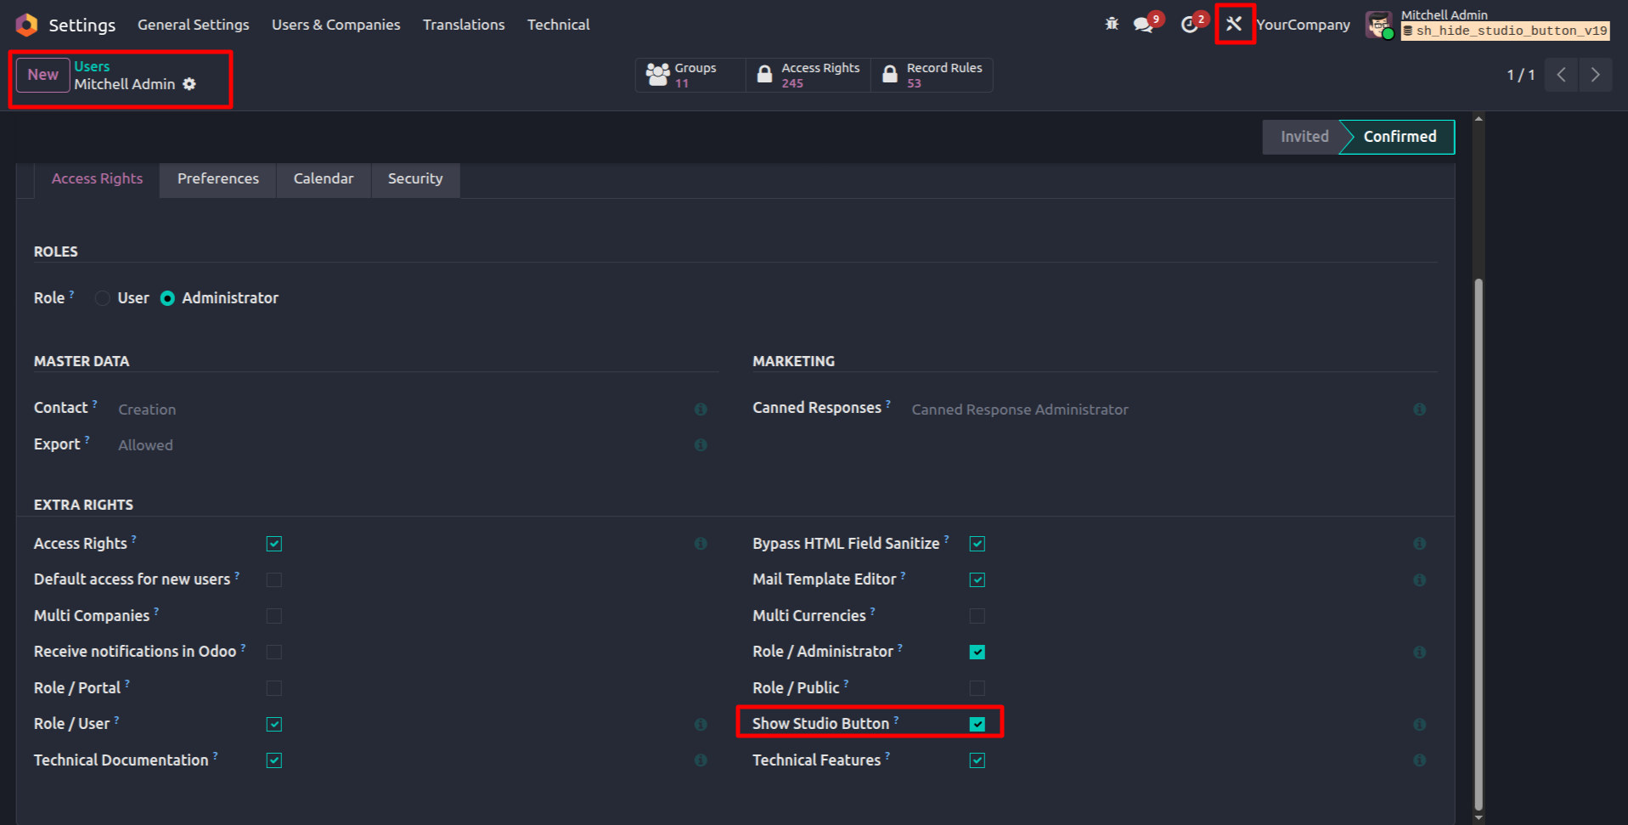
Task: Click the debug bug icon
Action: (x=1112, y=24)
